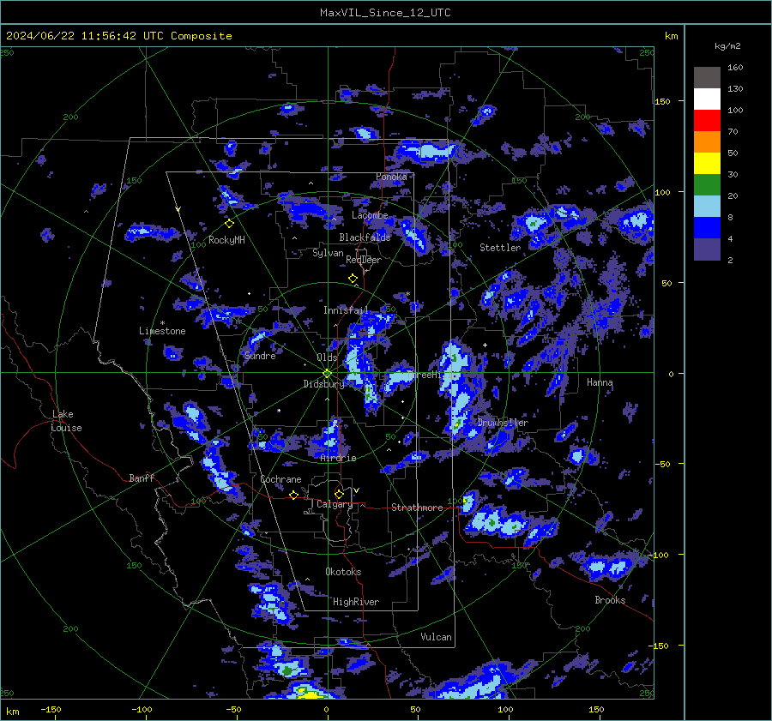Click the Ponoka city label
This screenshot has width=772, height=721.
point(391,177)
